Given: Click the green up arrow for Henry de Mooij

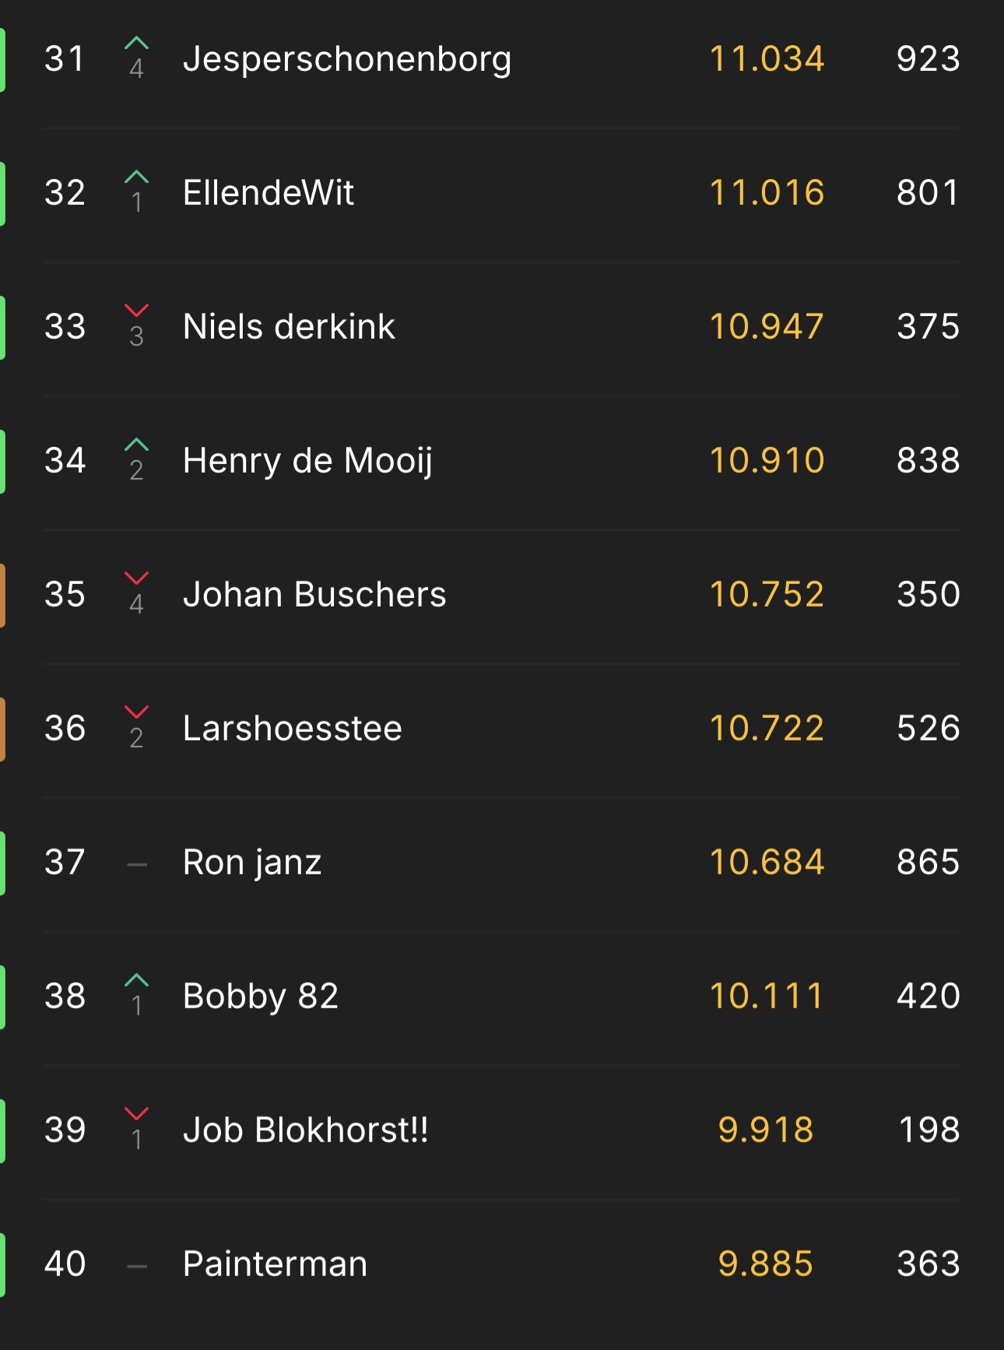Looking at the screenshot, I should point(136,445).
